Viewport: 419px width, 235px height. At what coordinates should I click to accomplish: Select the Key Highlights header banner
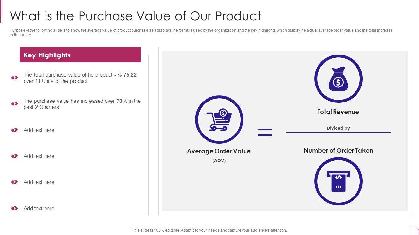tap(80, 55)
